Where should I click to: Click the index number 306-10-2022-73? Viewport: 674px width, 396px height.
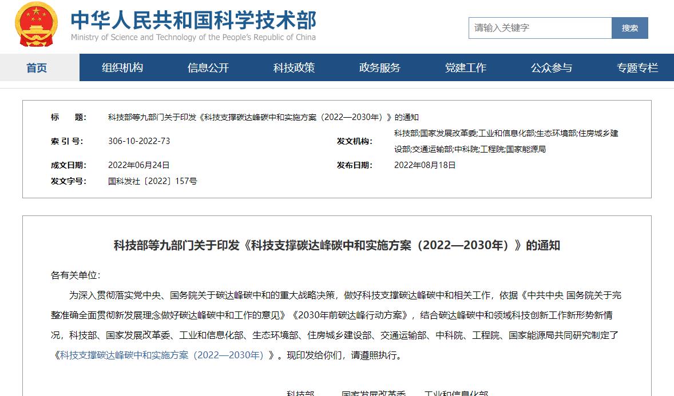tap(139, 141)
